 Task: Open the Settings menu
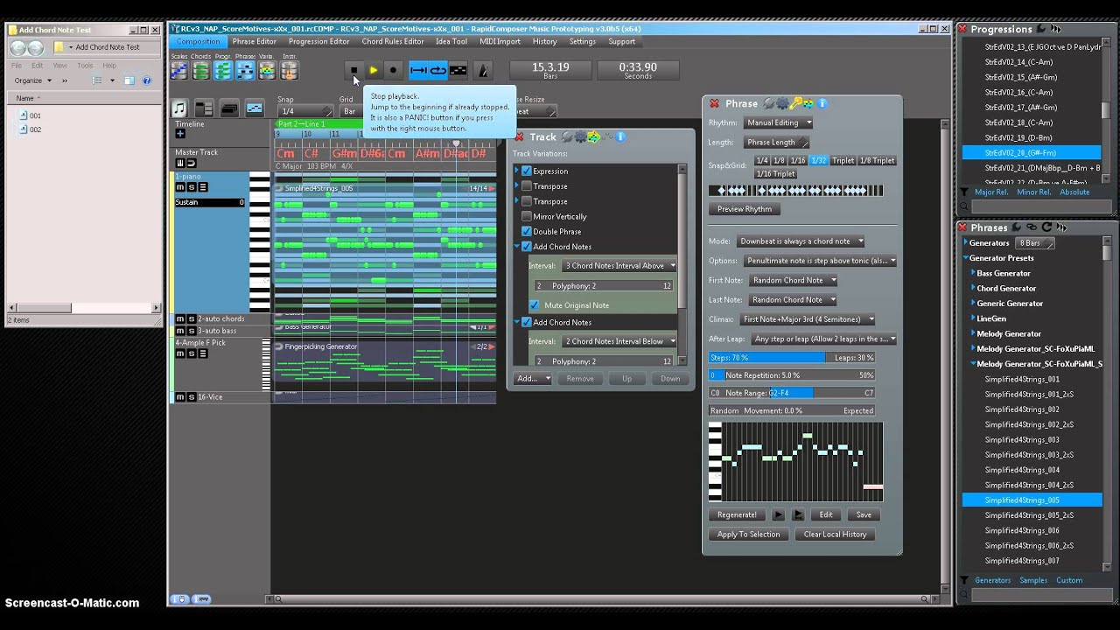[582, 41]
